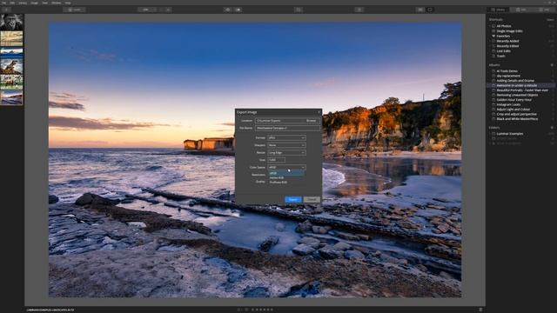
Task: Click the add photos plus button in toolbar
Action: [x=6, y=10]
